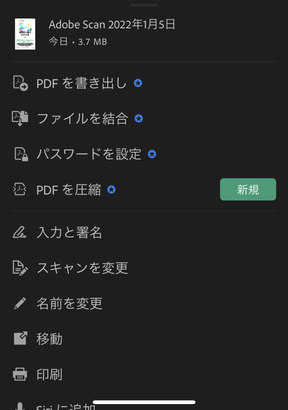Tap the printer icon

tap(20, 374)
